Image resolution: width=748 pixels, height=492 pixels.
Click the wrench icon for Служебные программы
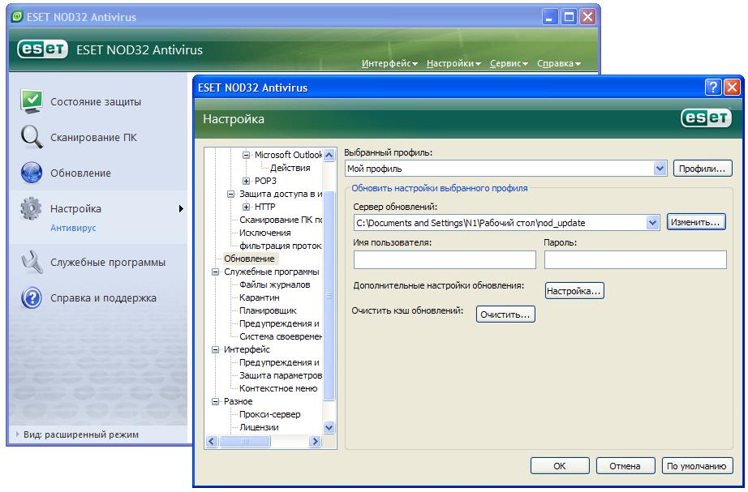click(32, 262)
